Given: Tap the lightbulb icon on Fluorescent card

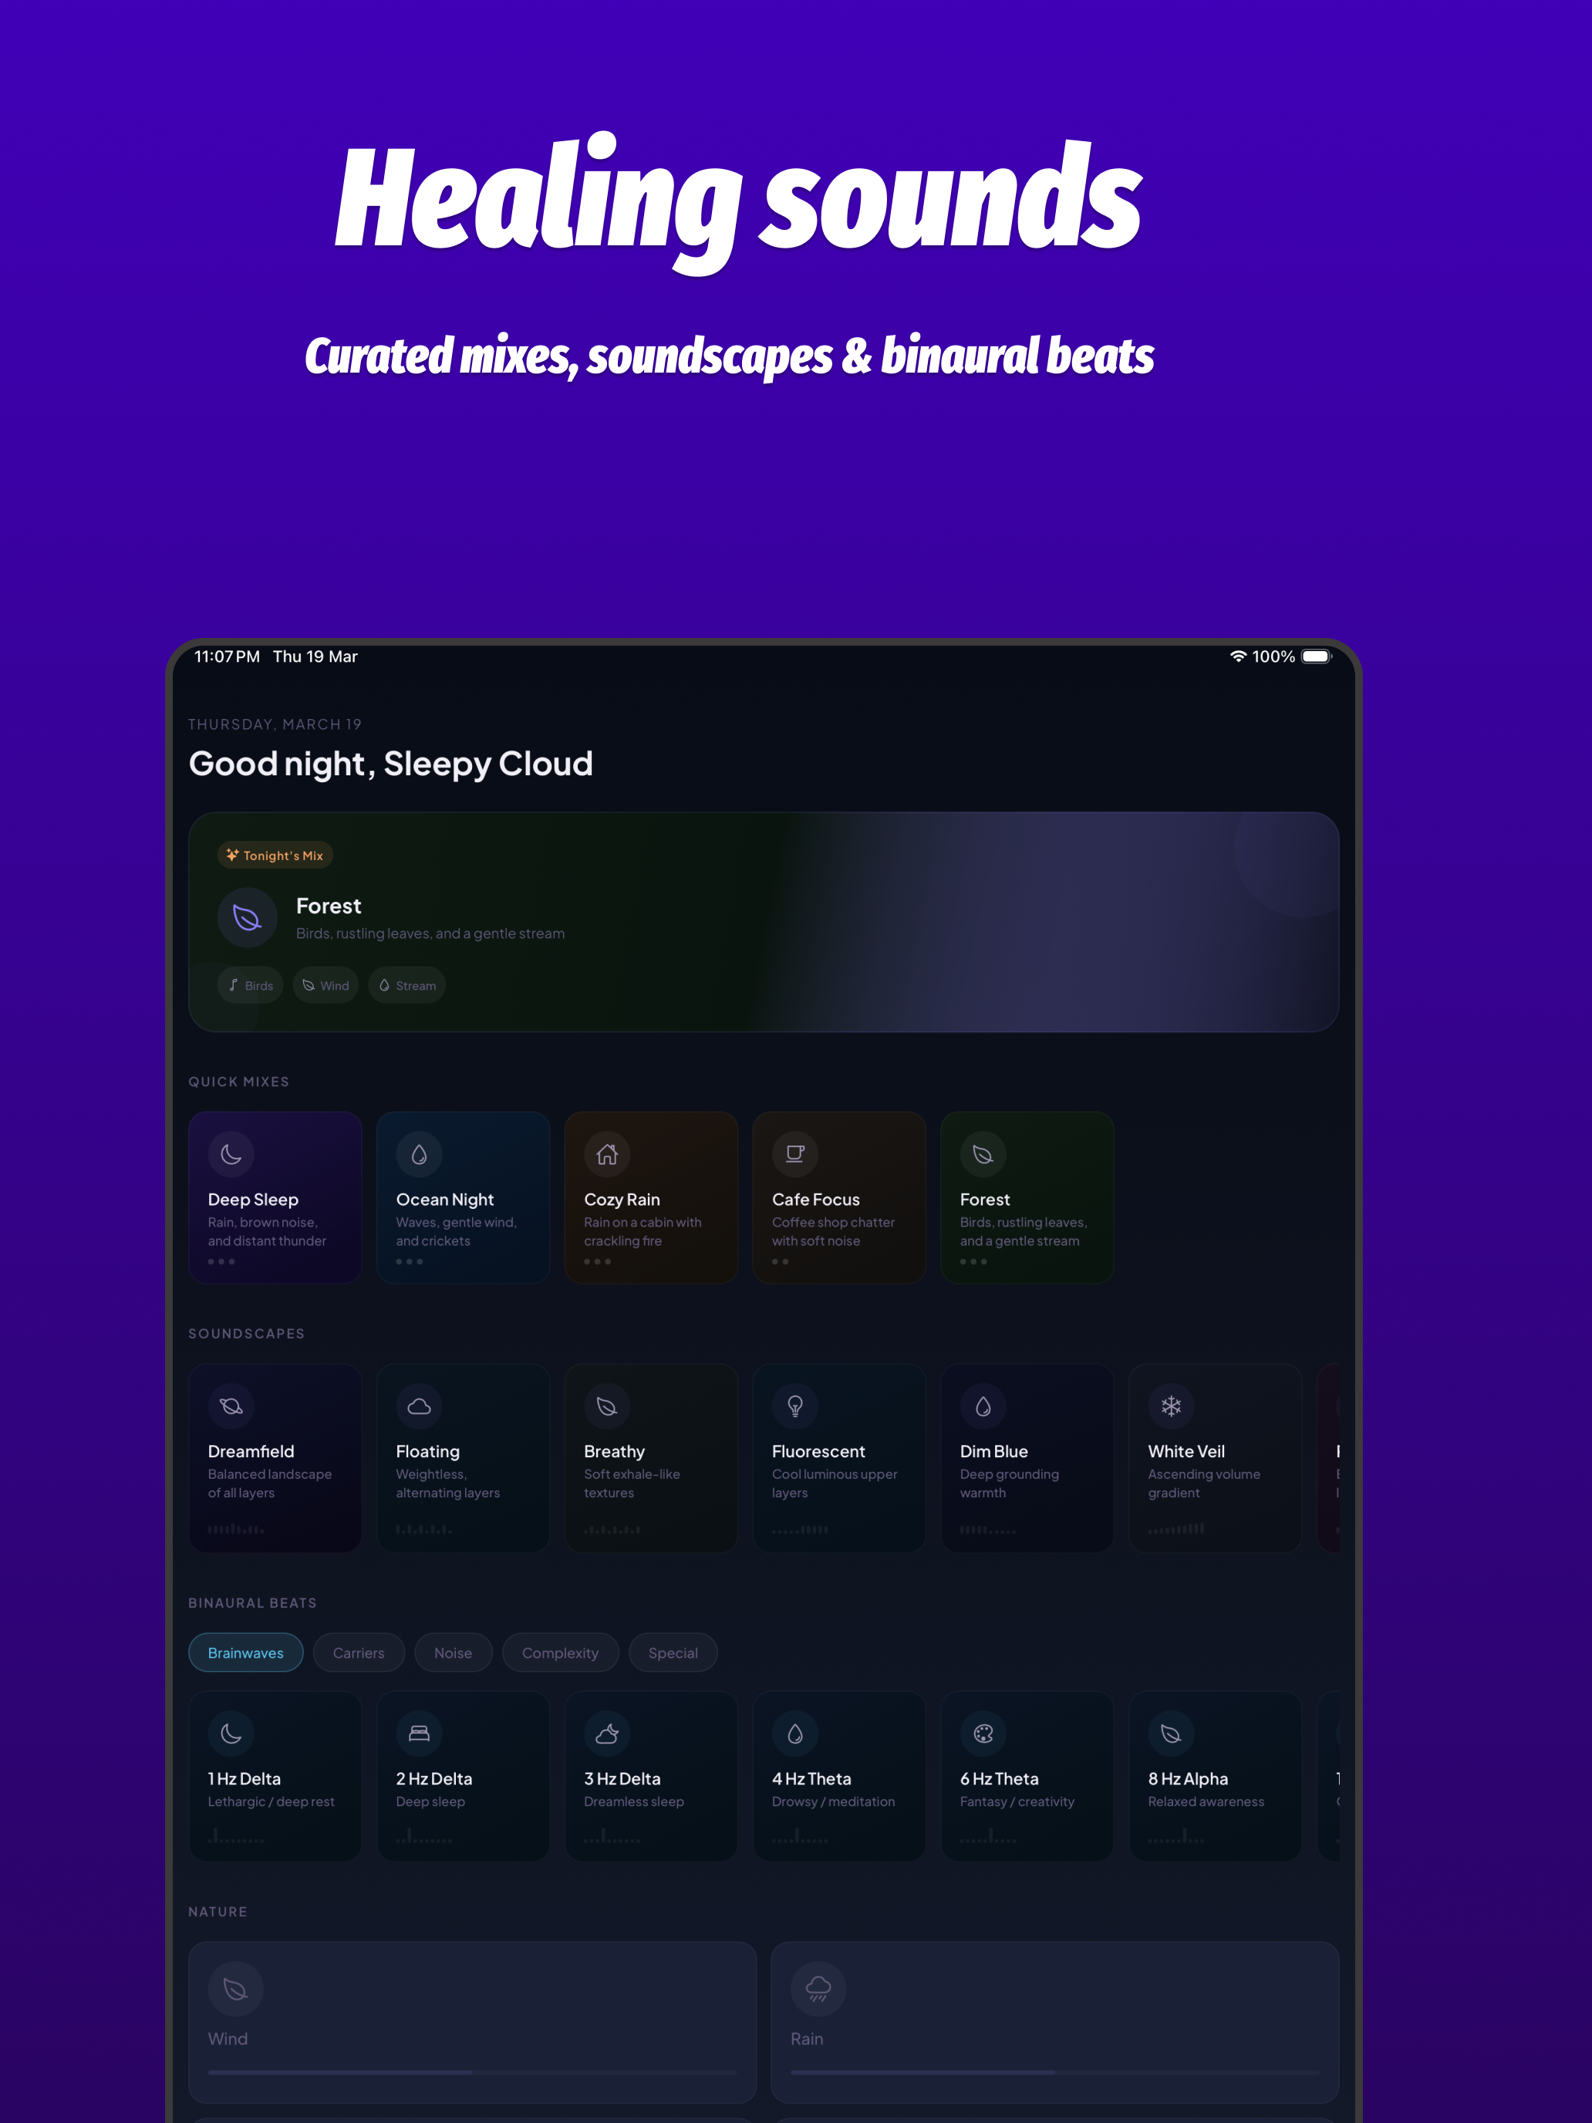Looking at the screenshot, I should [x=795, y=1406].
